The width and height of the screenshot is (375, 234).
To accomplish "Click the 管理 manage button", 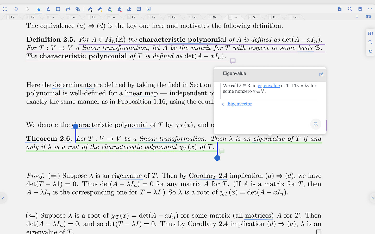I will pyautogui.click(x=368, y=16).
